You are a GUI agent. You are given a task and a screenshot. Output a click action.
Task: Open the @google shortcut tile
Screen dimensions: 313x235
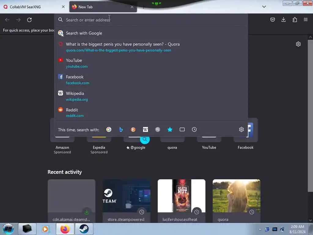(x=136, y=140)
